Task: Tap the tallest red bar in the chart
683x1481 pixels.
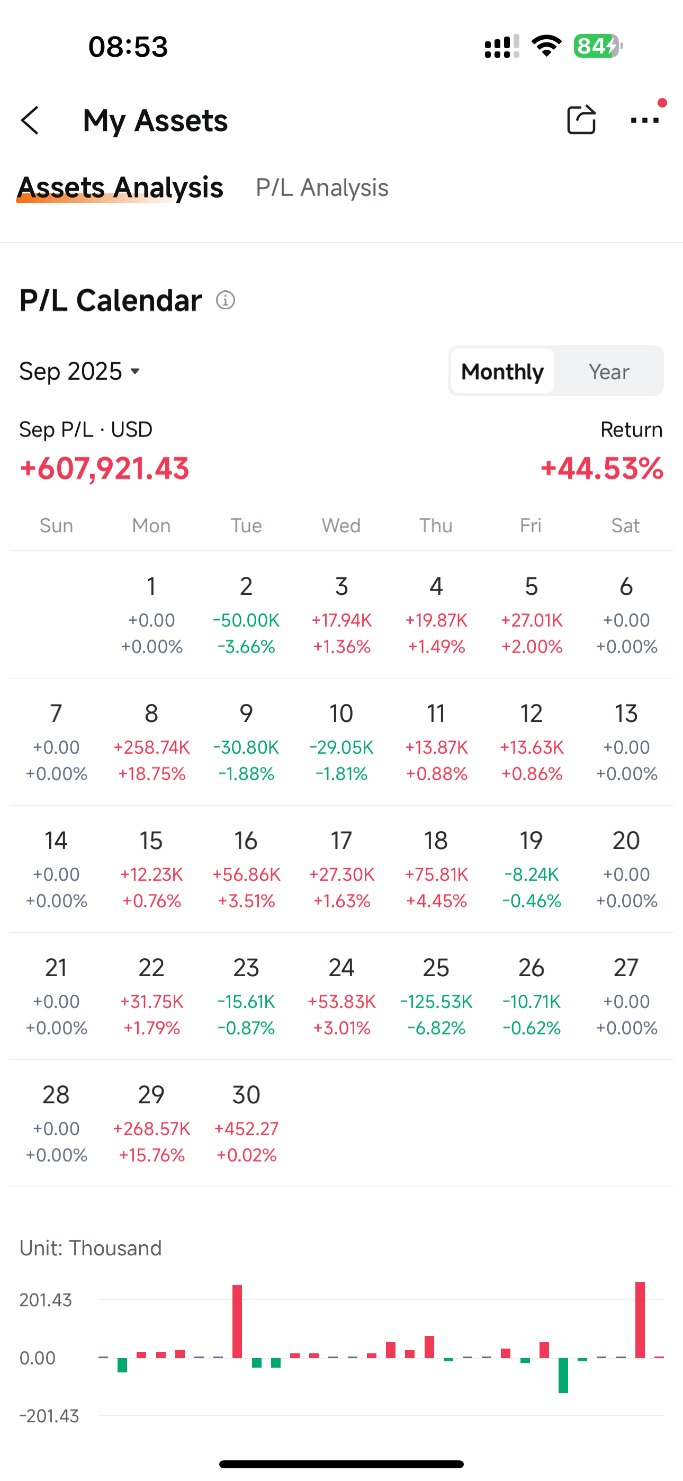Action: pyautogui.click(x=640, y=1319)
